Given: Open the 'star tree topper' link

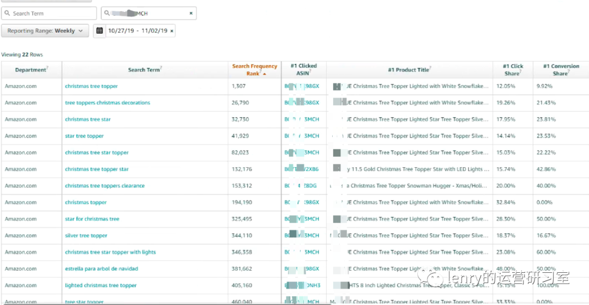Looking at the screenshot, I should (x=84, y=136).
